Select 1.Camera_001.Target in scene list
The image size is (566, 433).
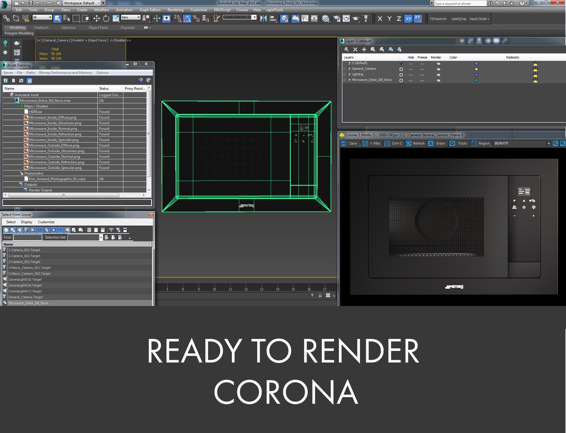(x=77, y=250)
